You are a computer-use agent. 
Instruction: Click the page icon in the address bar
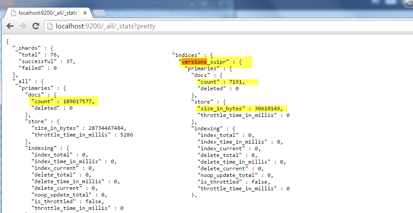50,26
